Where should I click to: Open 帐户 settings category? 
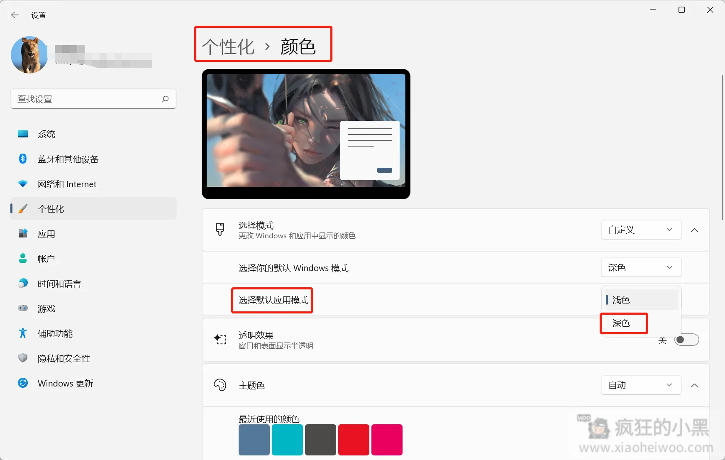point(93,259)
